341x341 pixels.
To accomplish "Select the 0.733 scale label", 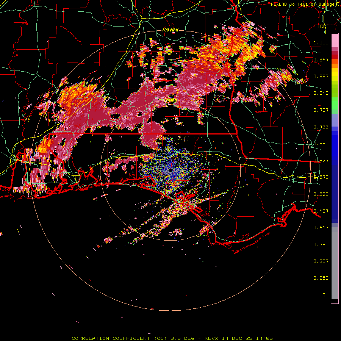I will 321,127.
